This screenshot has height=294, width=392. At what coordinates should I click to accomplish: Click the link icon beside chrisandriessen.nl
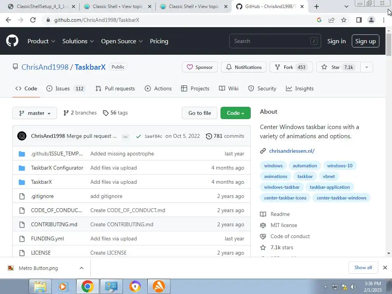(x=263, y=151)
